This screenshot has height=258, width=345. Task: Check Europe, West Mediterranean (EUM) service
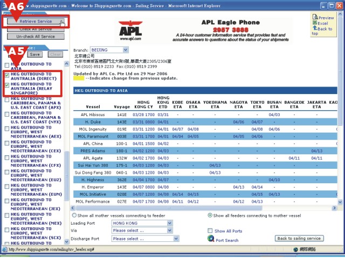[7, 187]
